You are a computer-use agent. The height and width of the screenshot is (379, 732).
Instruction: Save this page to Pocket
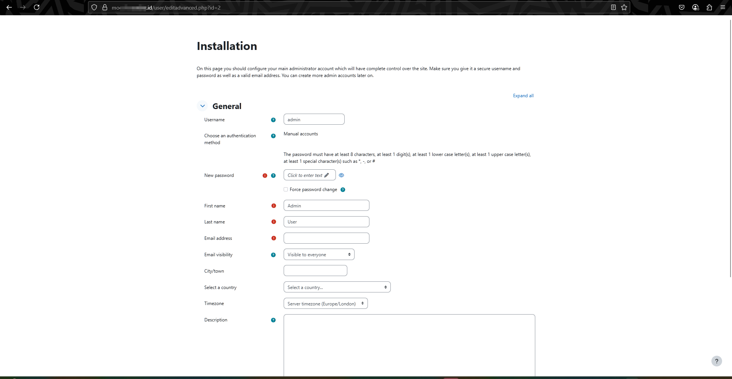point(682,7)
